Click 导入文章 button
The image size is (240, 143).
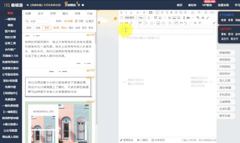pos(225,80)
